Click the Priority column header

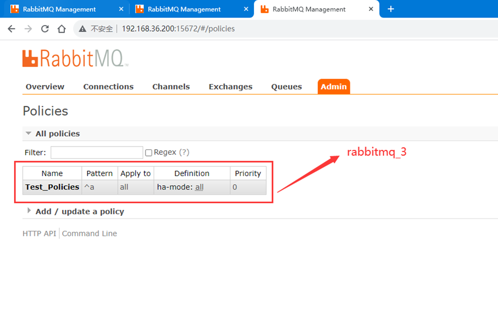click(x=248, y=173)
